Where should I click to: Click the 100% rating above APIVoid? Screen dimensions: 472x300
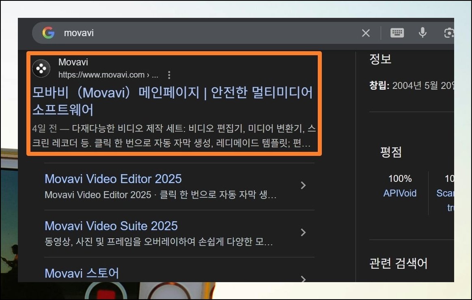coord(400,179)
